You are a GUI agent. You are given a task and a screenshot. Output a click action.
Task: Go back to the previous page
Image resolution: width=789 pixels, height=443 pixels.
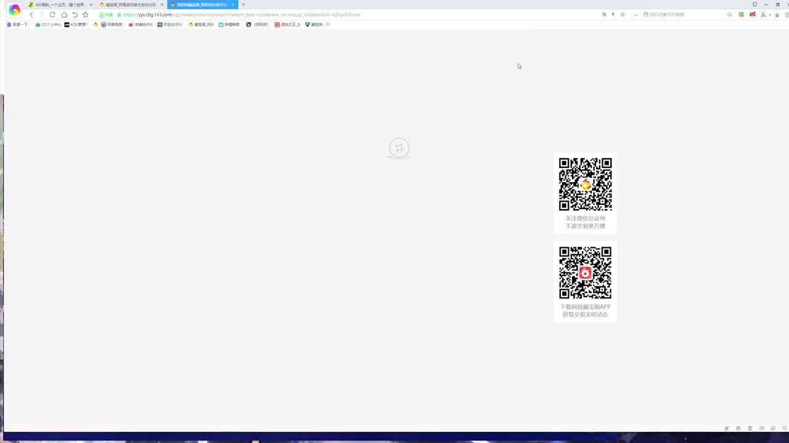(31, 15)
